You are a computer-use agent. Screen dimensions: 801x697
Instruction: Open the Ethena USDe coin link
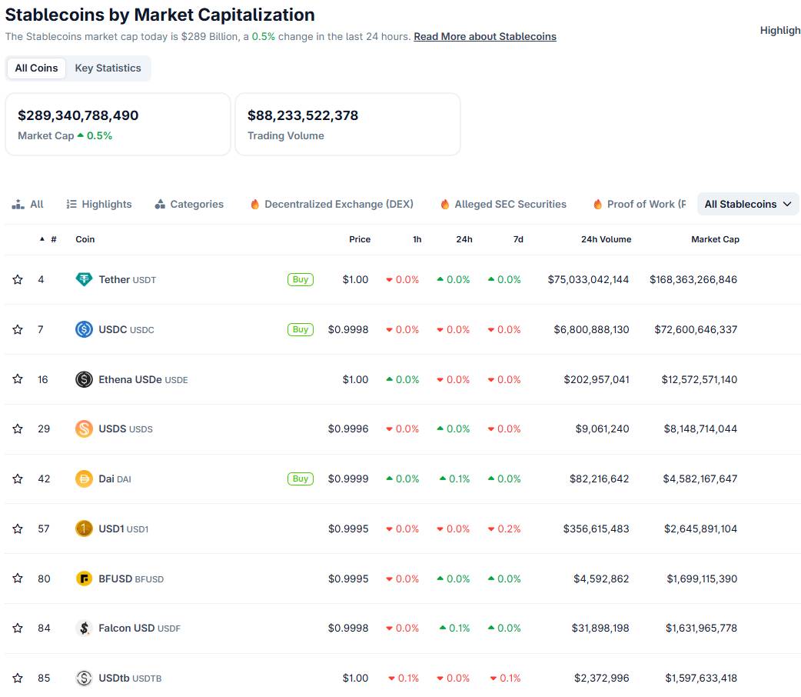[x=143, y=379]
